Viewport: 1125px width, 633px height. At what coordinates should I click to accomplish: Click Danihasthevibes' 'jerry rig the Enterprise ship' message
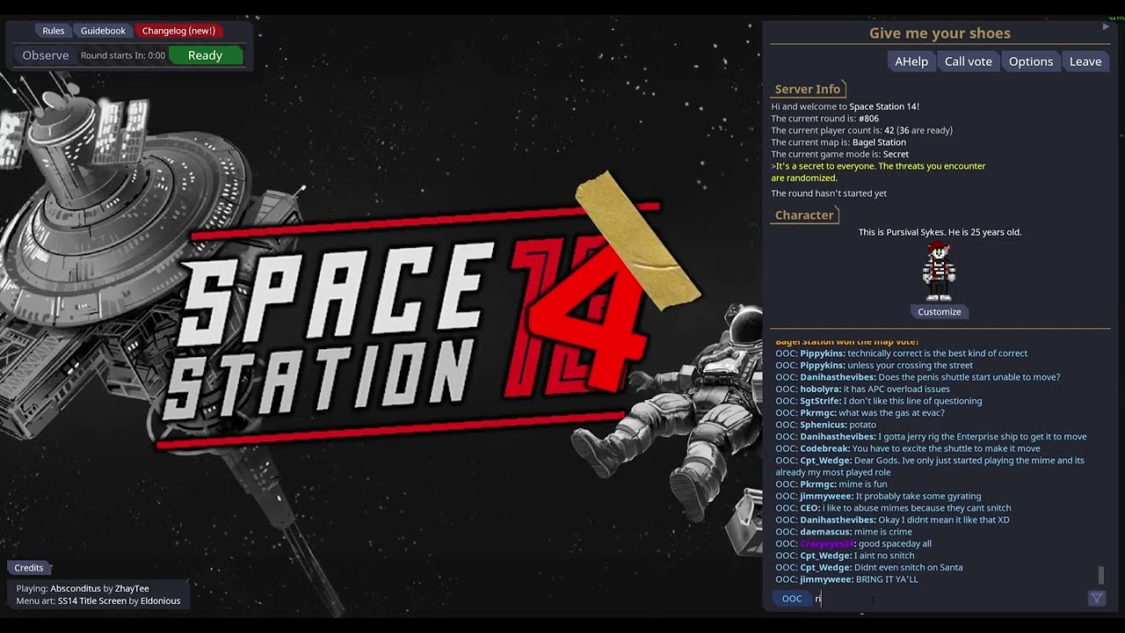point(931,437)
